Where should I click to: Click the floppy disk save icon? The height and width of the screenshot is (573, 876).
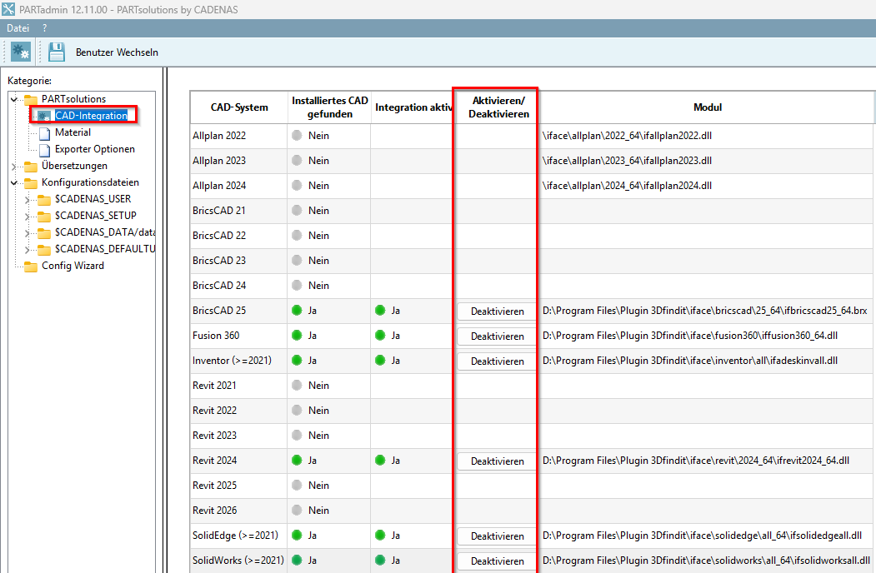[57, 52]
